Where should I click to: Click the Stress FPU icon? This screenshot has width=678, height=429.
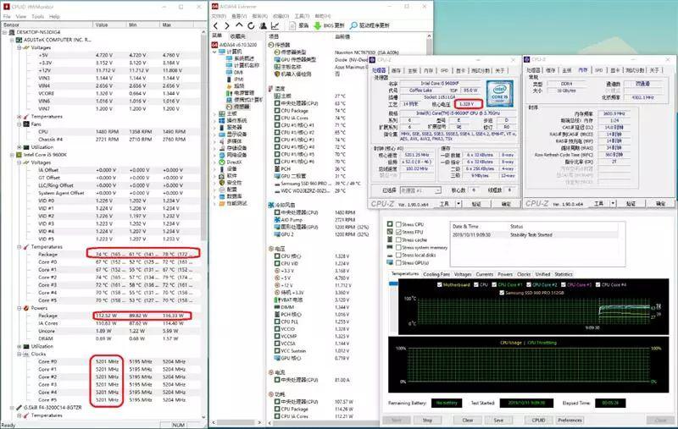pyautogui.click(x=390, y=232)
